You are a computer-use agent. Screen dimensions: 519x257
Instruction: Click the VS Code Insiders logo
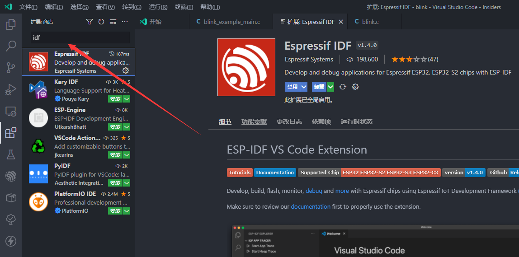pyautogui.click(x=9, y=7)
